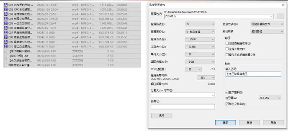The width and height of the screenshot is (288, 131).
Task: Open the archive format dropdown showing 7z
Action: pyautogui.click(x=200, y=24)
